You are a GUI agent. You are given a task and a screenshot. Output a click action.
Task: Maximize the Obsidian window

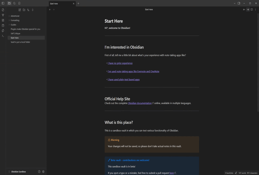250,3
